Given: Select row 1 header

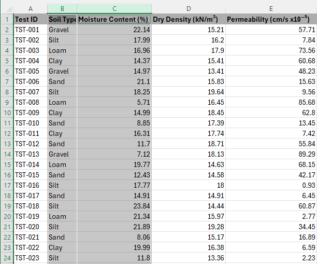Looking at the screenshot, I should [7, 19].
